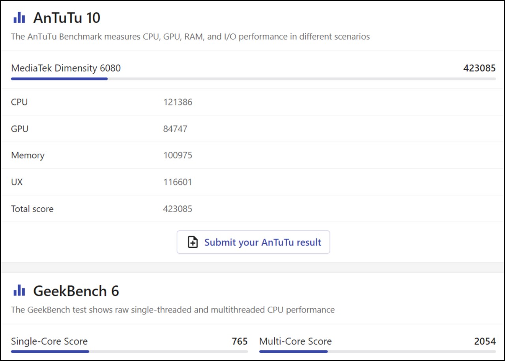
Task: Click the CPU row score 121386
Action: 178,102
